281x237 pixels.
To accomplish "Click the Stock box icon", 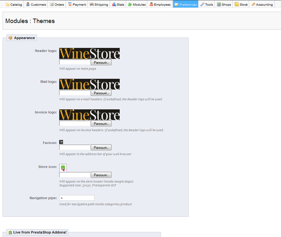I will click(237, 4).
